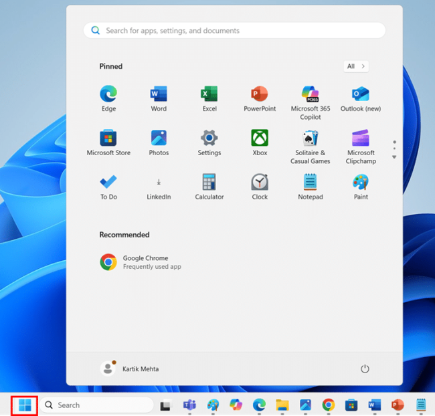Viewport: 435px width, 416px height.
Task: Open the Clock pinned app
Action: (260, 187)
